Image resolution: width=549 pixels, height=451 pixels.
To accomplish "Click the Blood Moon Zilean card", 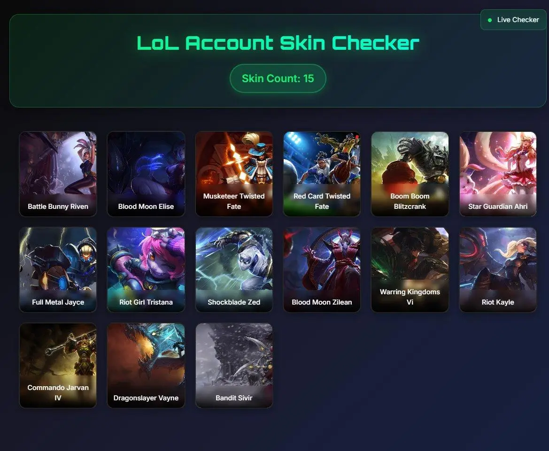I will [322, 270].
